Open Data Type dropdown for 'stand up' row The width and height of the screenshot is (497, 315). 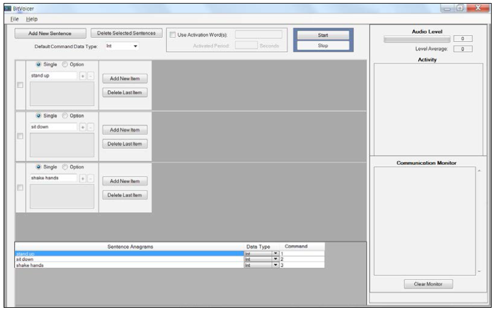[276, 253]
